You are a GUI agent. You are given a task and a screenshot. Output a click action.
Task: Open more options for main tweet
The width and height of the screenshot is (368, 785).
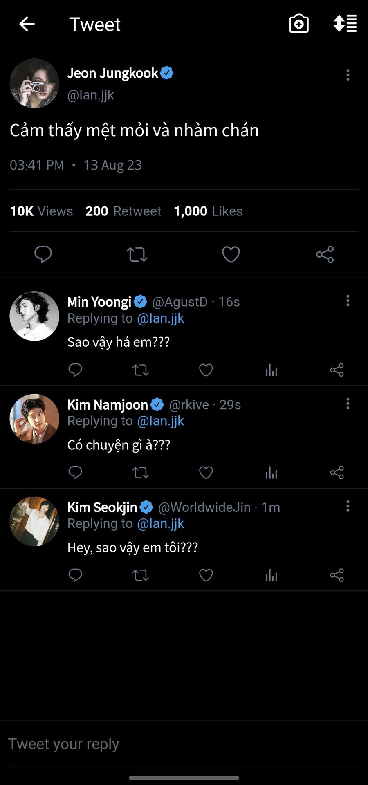(348, 75)
